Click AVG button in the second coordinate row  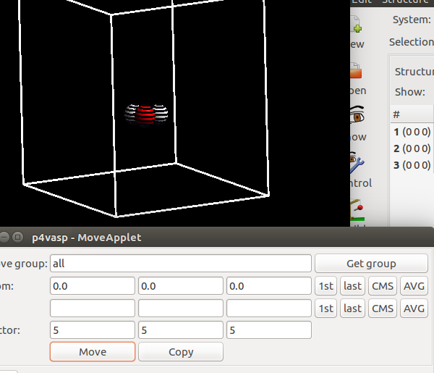(x=414, y=309)
